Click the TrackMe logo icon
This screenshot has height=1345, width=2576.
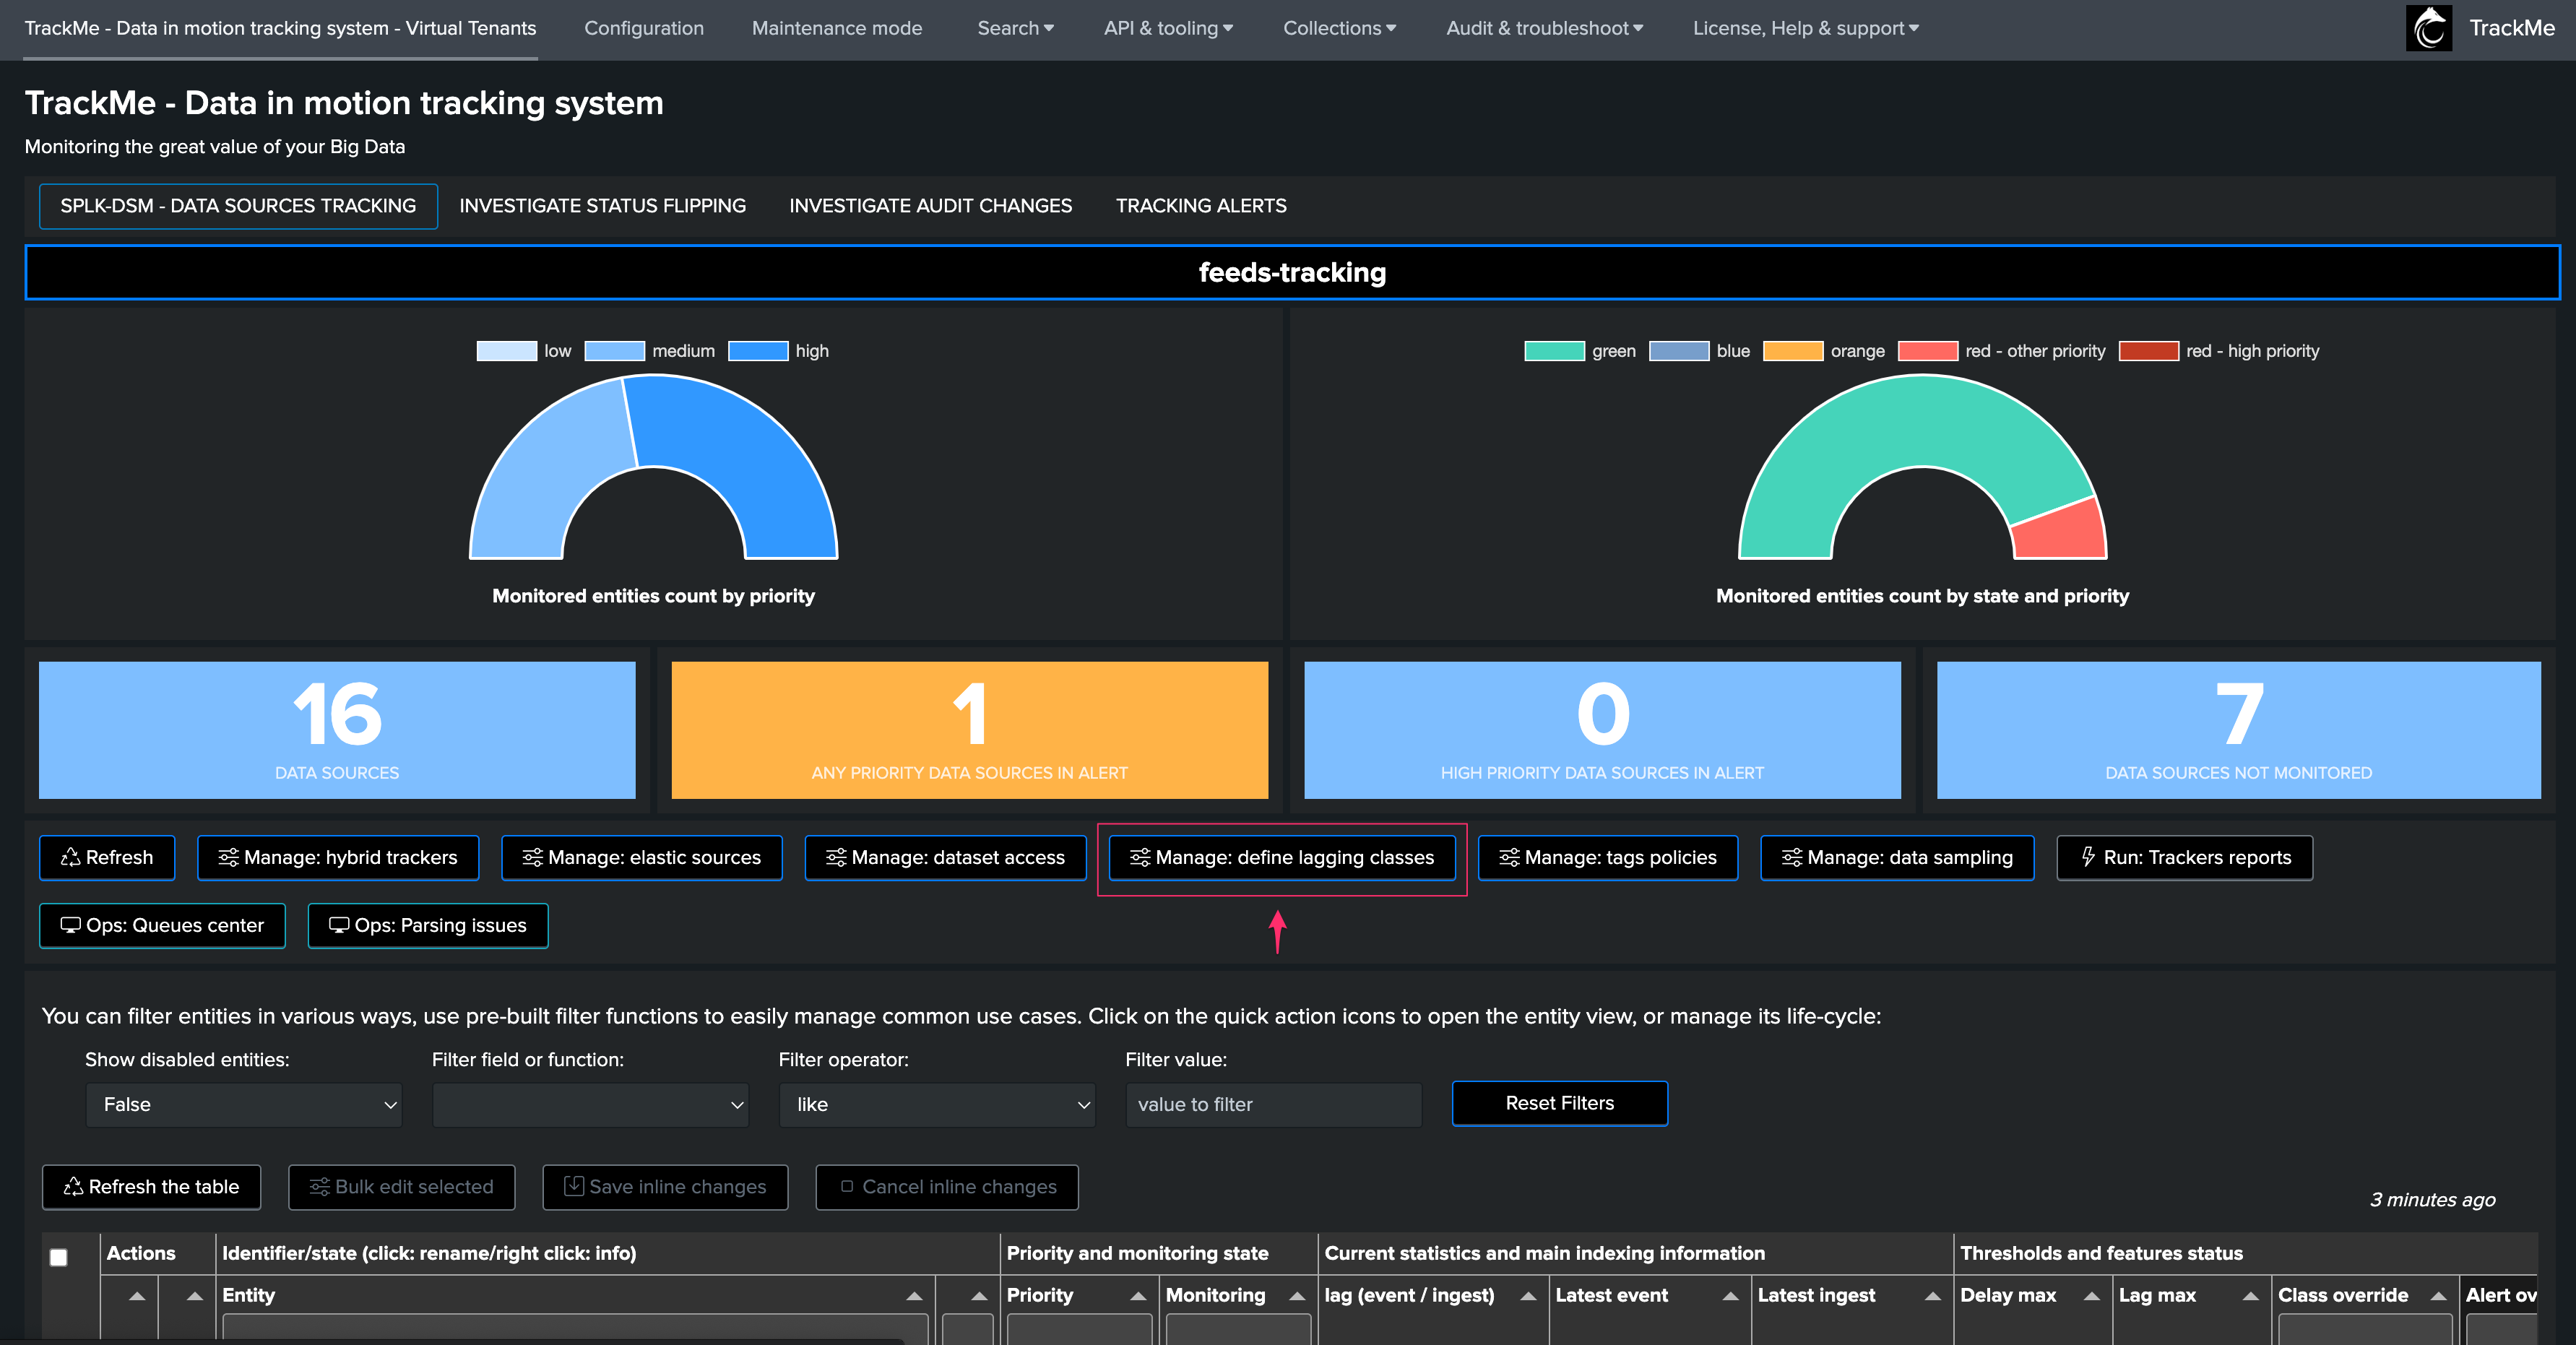(x=2429, y=28)
